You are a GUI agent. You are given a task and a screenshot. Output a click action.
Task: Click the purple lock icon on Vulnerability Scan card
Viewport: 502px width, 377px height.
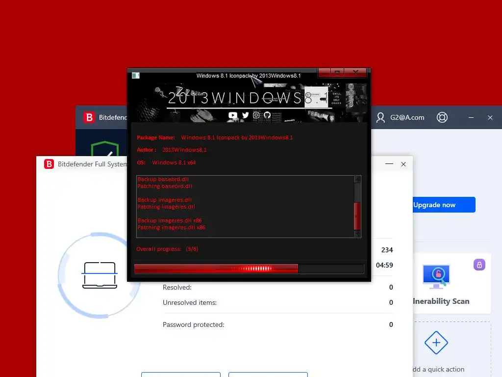[479, 265]
